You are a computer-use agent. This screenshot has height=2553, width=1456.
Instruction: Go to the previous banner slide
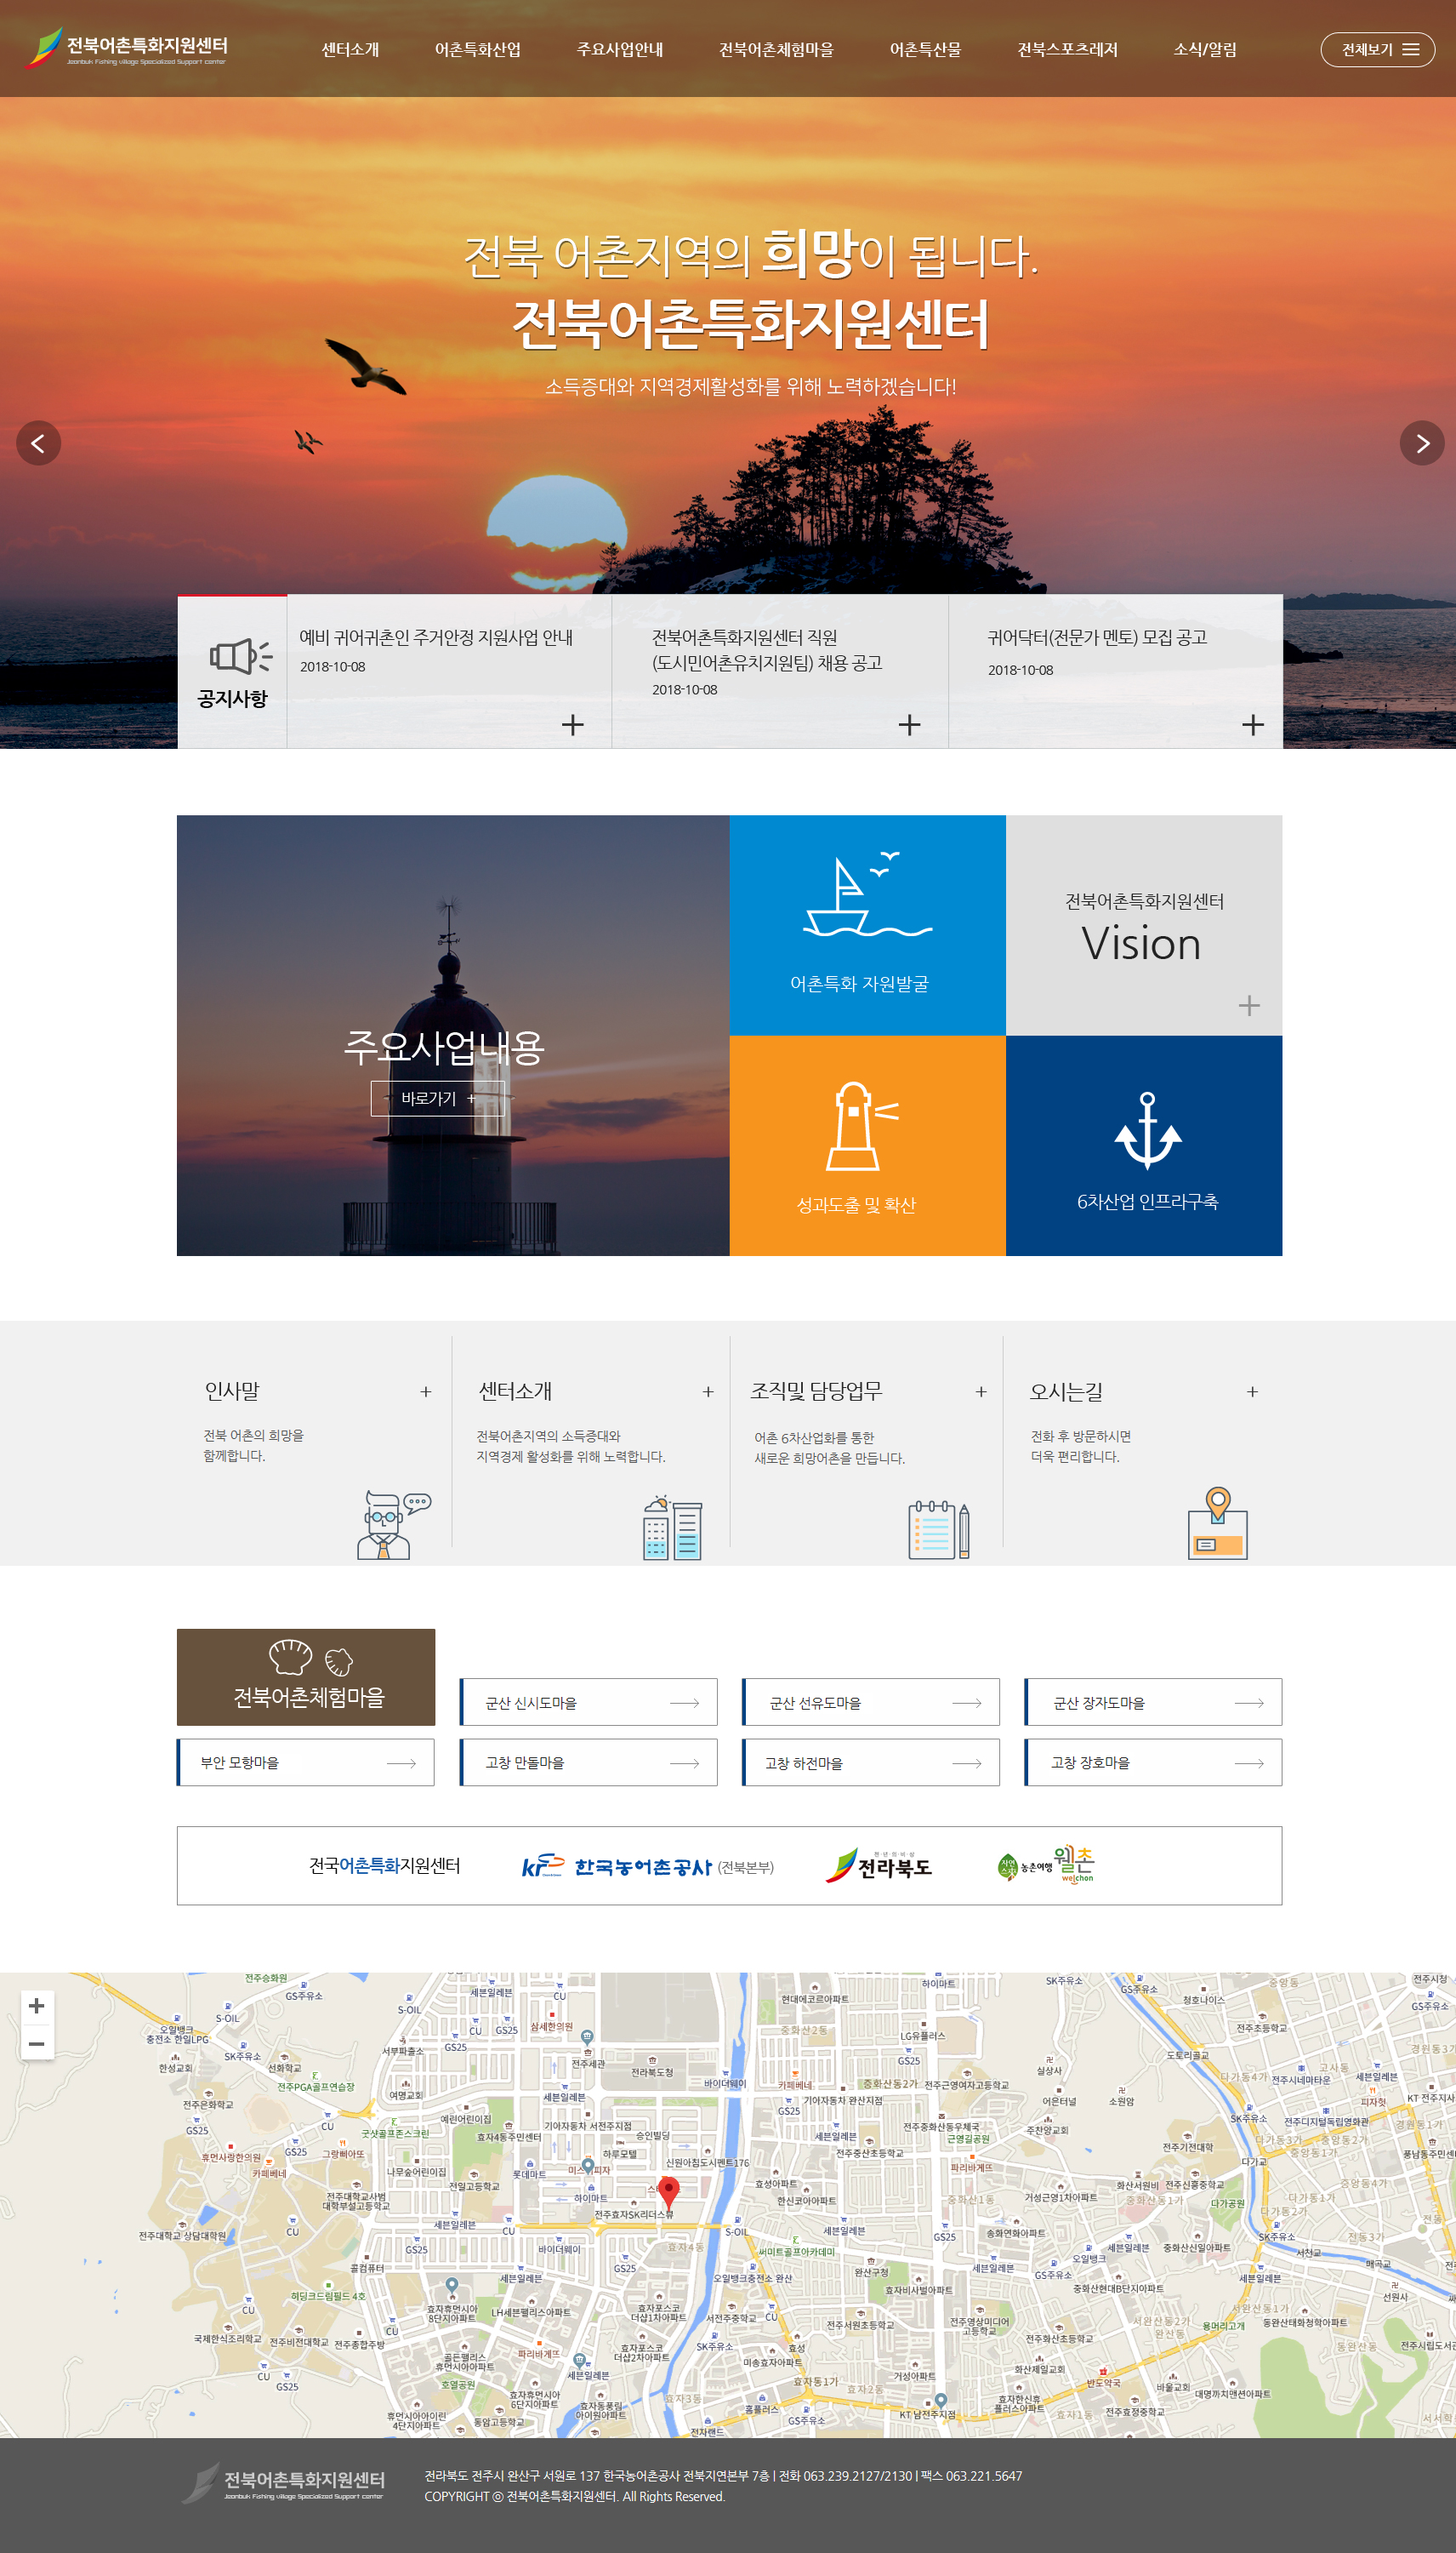coord(38,443)
